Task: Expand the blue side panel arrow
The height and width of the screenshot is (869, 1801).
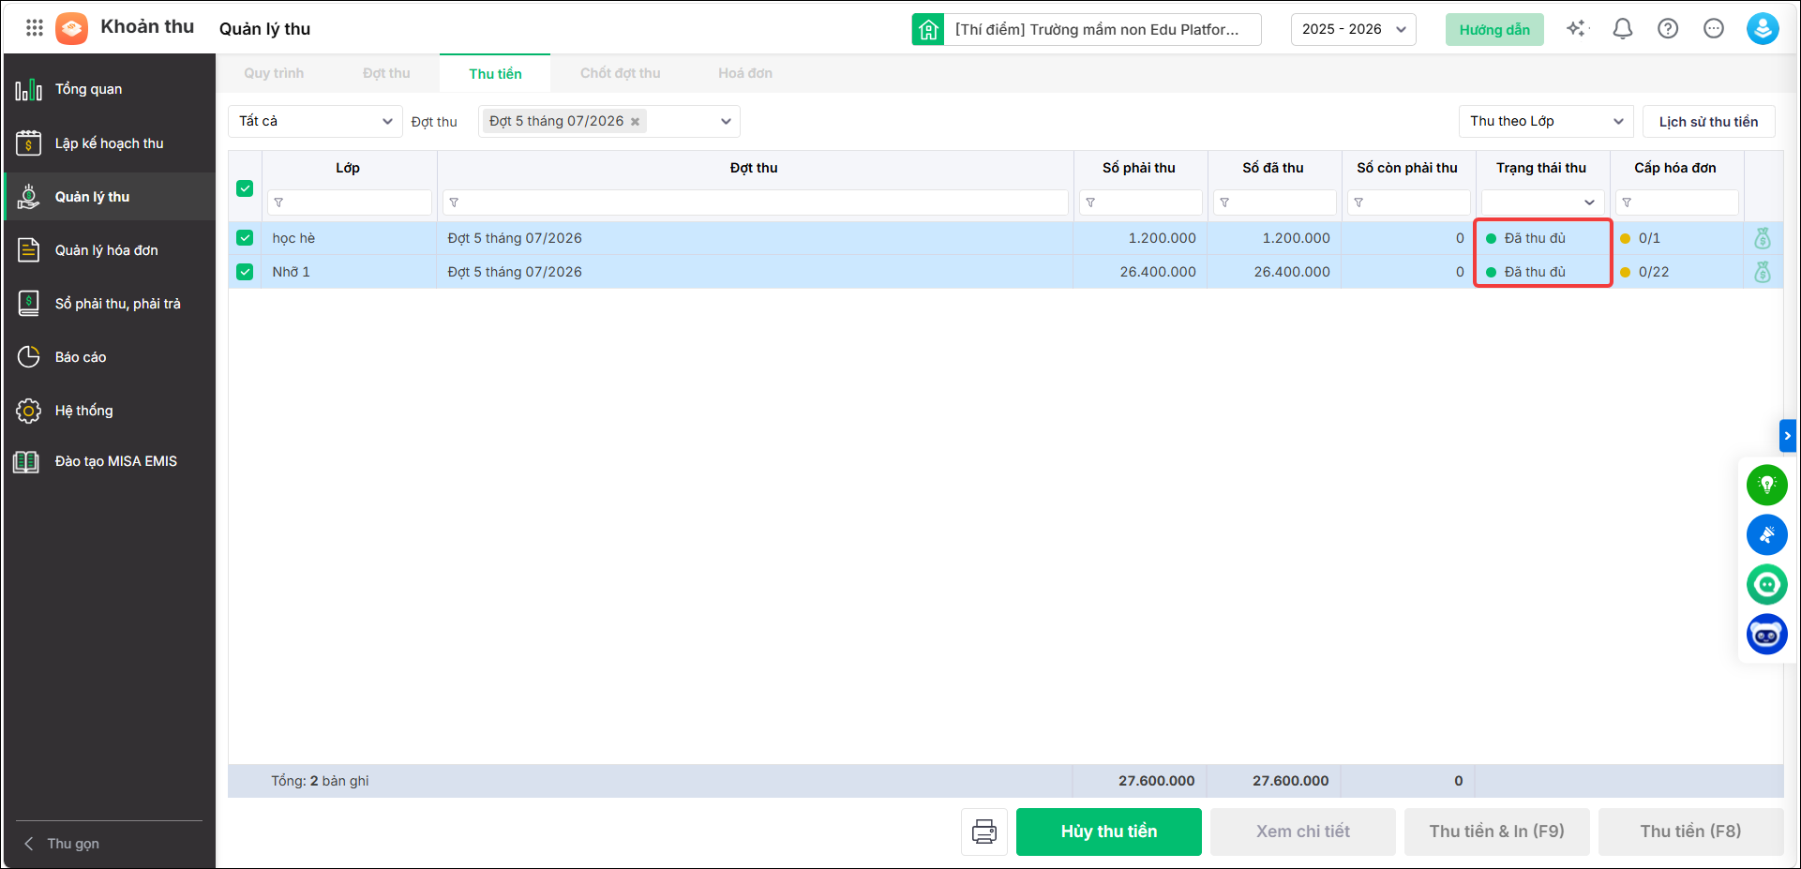Action: [x=1788, y=436]
